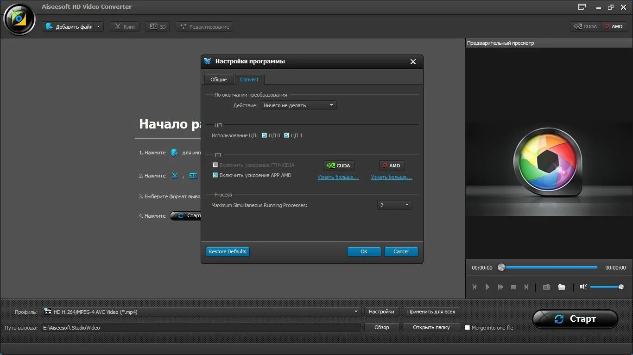Open Maximum Simultaneous Running Processes dropdown
Screen dimensions: 633x355
[394, 205]
